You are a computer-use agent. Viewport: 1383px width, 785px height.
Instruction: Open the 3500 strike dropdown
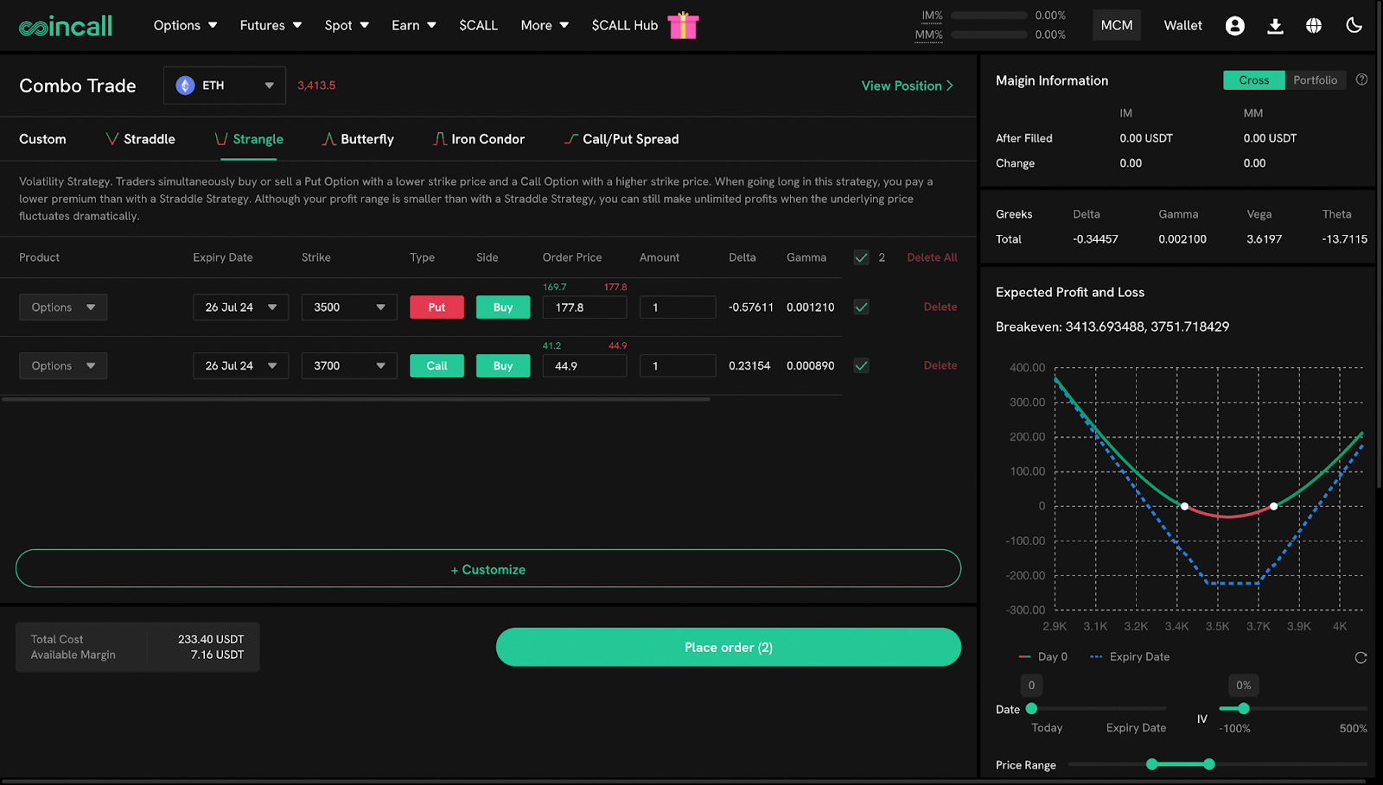point(349,307)
